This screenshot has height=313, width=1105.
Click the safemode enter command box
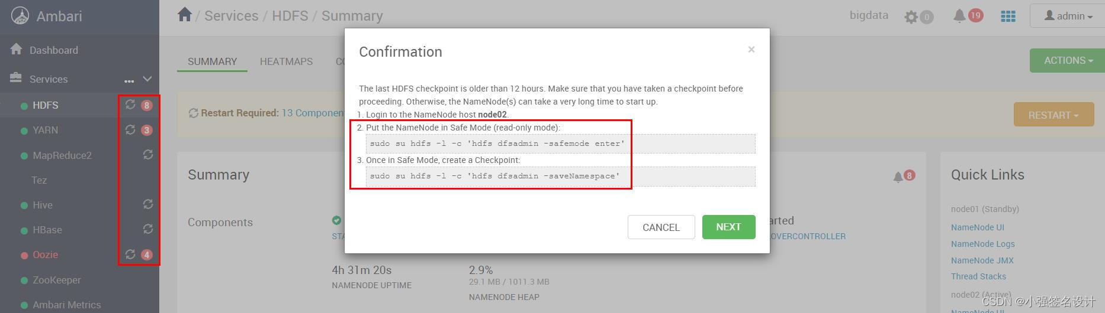(x=560, y=144)
